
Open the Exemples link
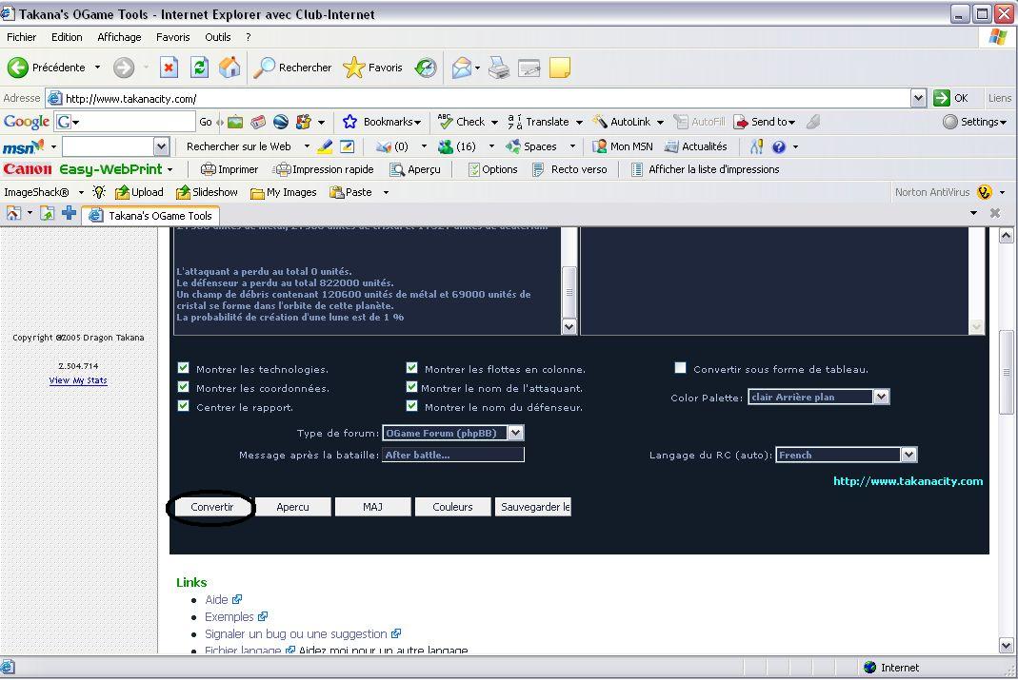pos(230,616)
